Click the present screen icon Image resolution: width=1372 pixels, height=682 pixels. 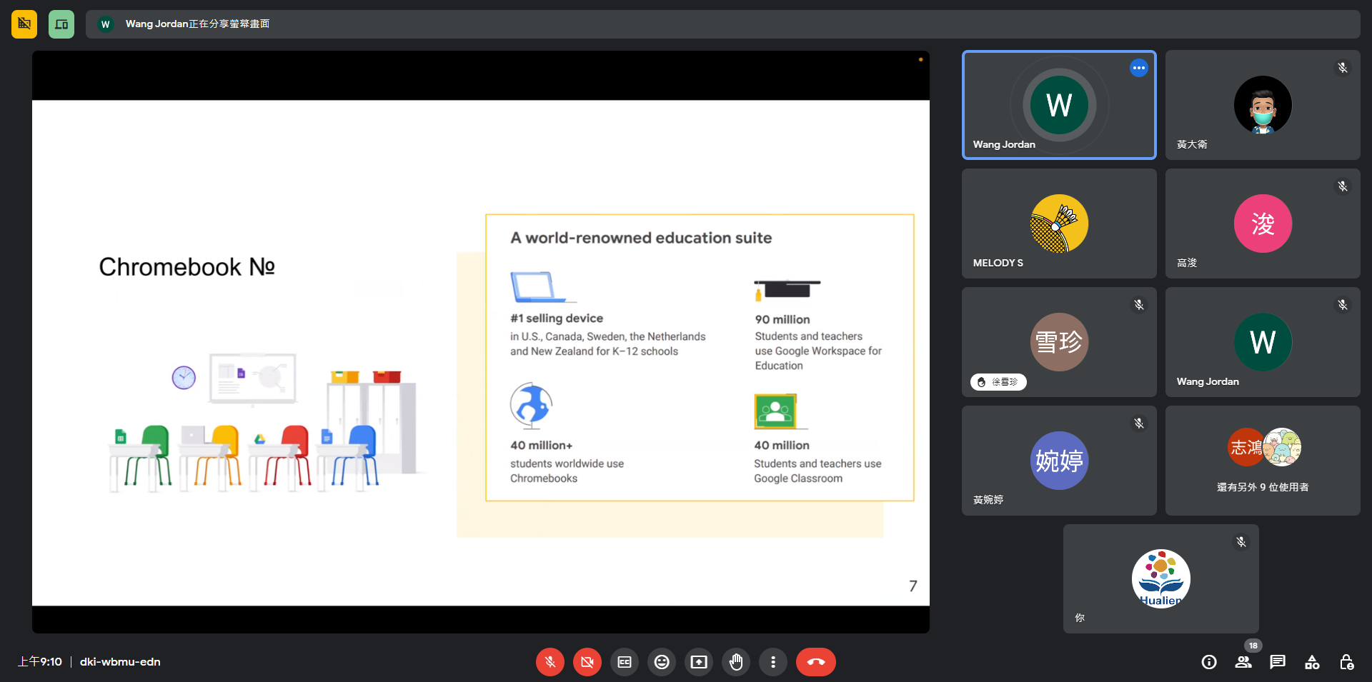(x=699, y=662)
